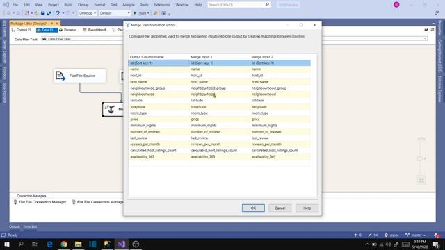Screen dimensions: 445x250
Task: Click the Merge Input 2 room_type cell
Action: pyautogui.click(x=280, y=112)
